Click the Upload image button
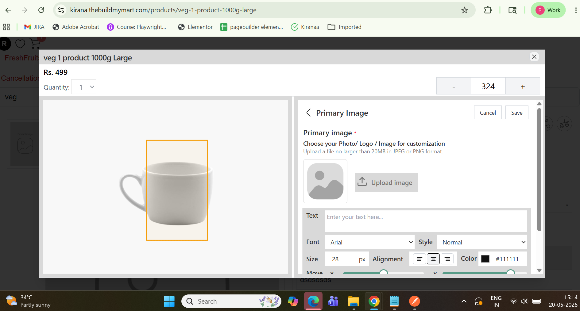580x311 pixels. (x=386, y=182)
